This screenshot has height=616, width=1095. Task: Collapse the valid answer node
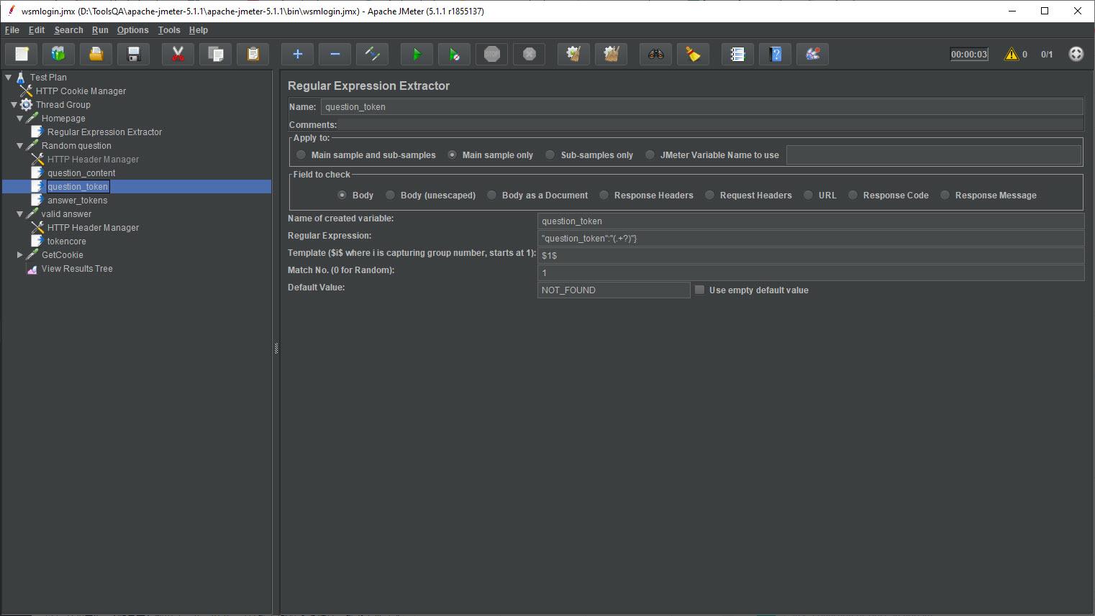[x=20, y=214]
